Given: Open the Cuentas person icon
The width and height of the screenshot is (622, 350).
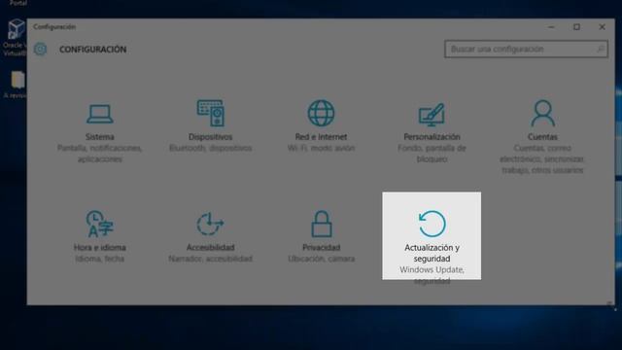Looking at the screenshot, I should [542, 113].
